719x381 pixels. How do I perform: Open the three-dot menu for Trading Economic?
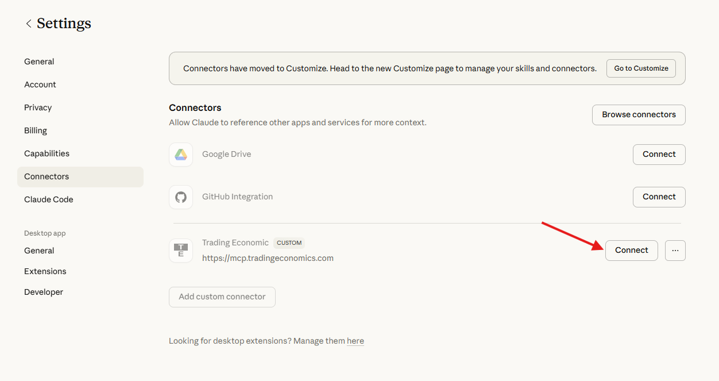(675, 251)
